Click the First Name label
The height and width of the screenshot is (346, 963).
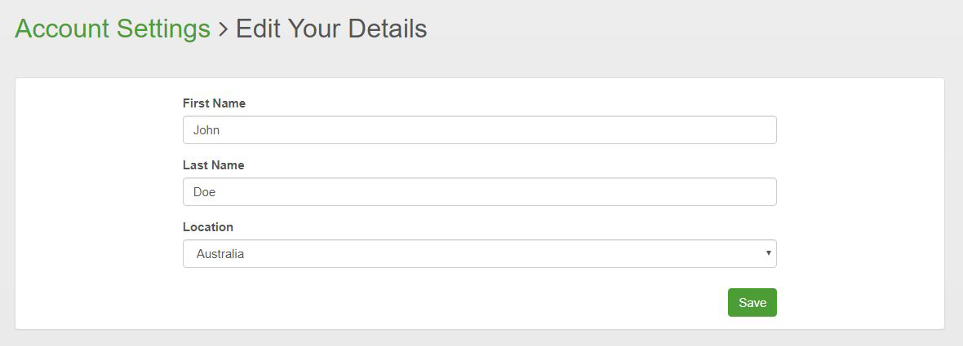(214, 103)
